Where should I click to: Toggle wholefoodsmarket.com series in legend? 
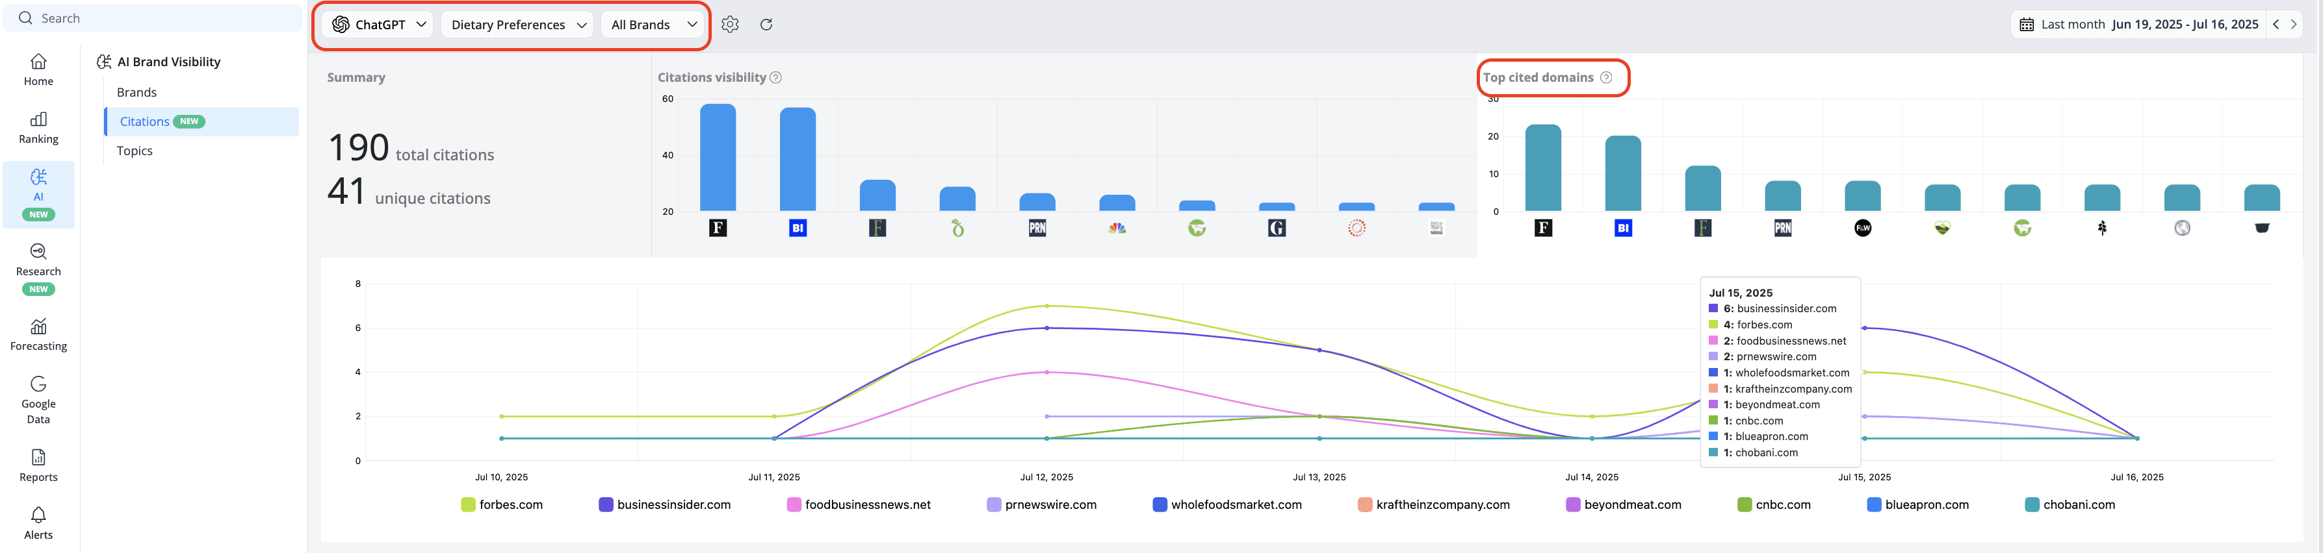pyautogui.click(x=1227, y=504)
